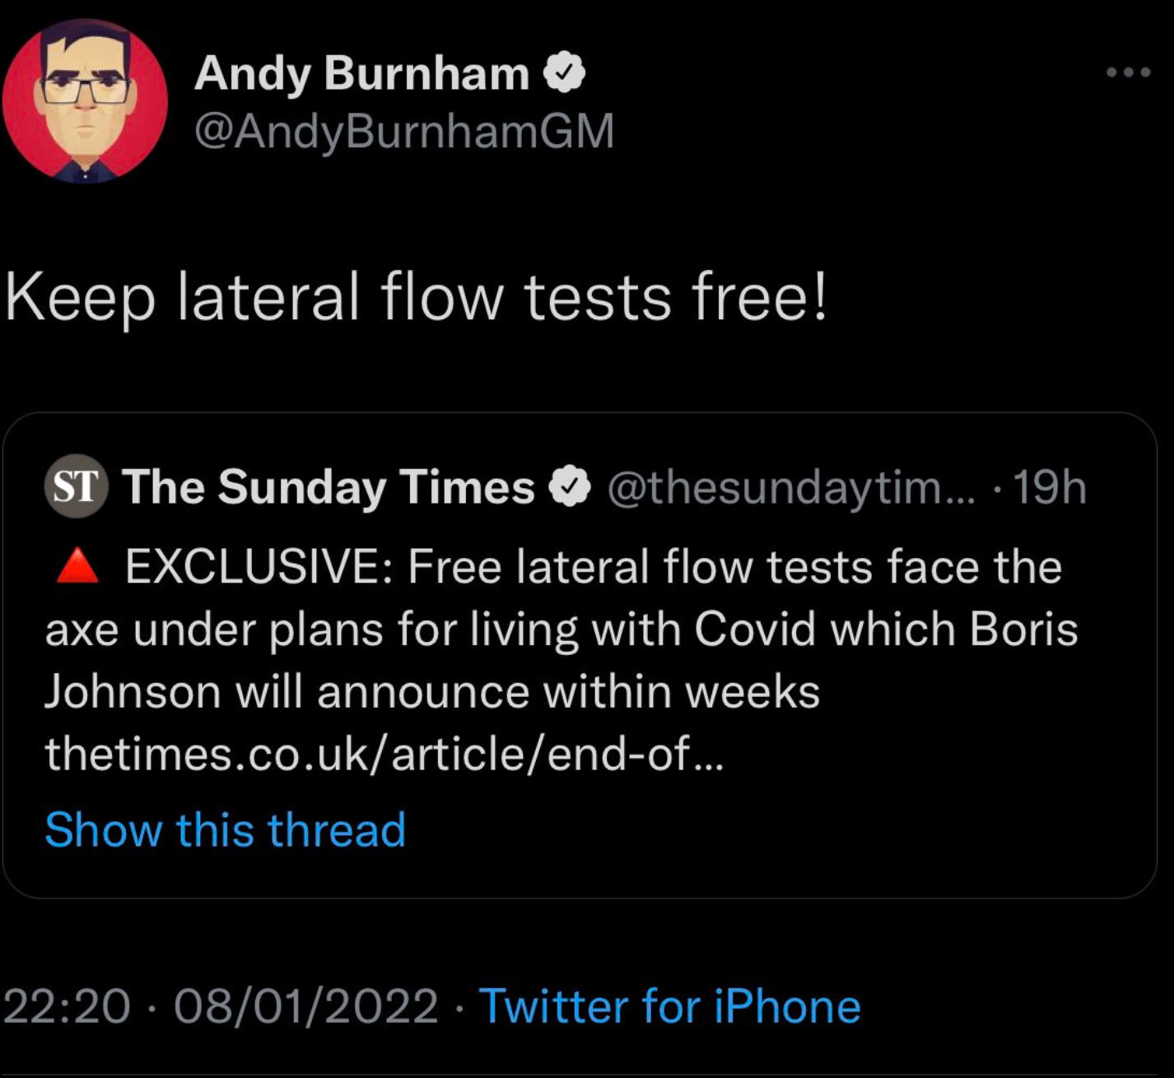Screen dimensions: 1174x1078
Task: Click the 19h quoted tweet timestamp
Action: pyautogui.click(x=1050, y=487)
